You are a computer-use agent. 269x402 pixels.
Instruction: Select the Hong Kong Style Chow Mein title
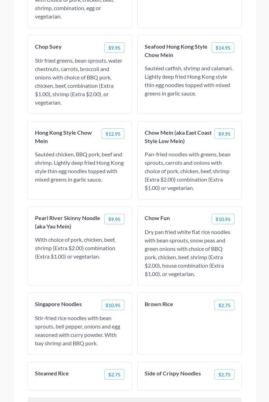point(63,137)
